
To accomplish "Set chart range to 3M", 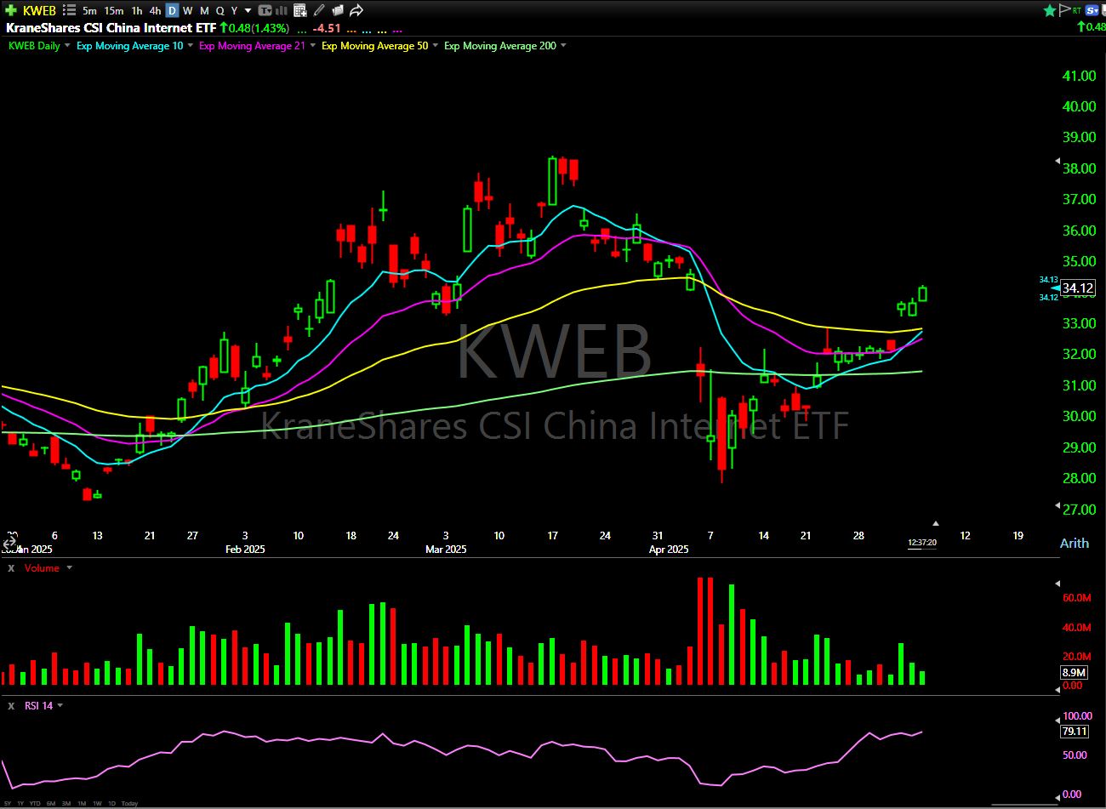I will tap(66, 803).
